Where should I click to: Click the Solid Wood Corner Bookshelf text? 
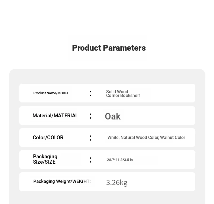(x=123, y=93)
